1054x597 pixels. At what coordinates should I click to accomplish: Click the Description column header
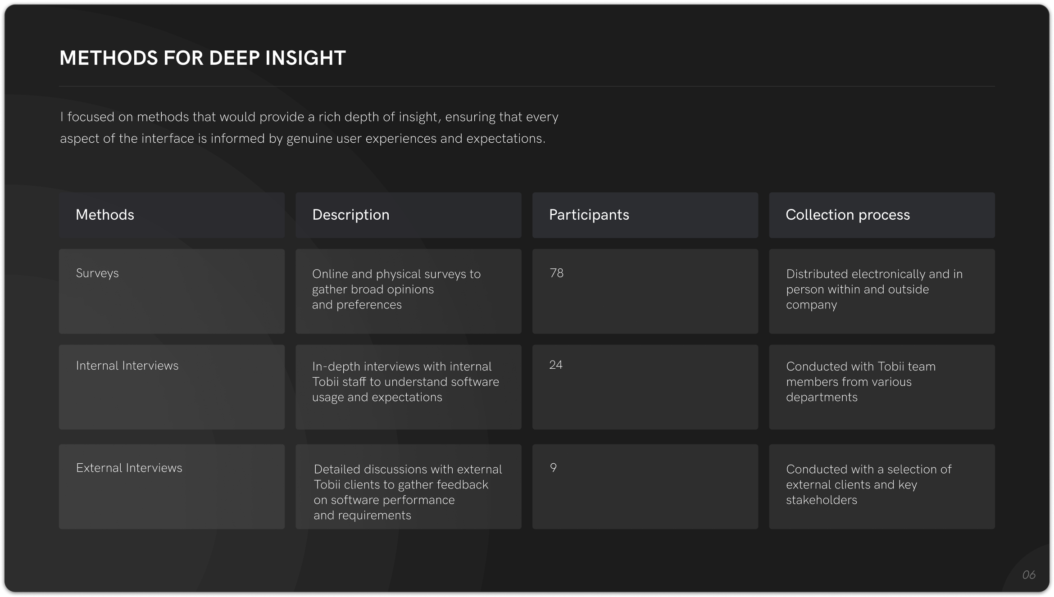350,215
